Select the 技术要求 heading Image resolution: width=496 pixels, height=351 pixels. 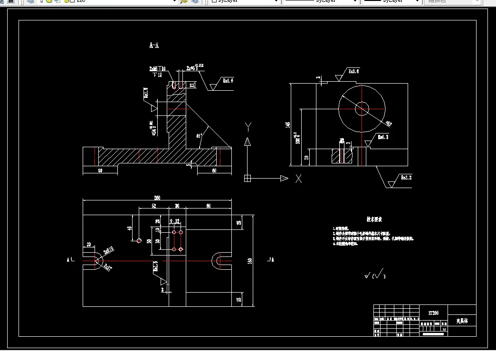[374, 219]
